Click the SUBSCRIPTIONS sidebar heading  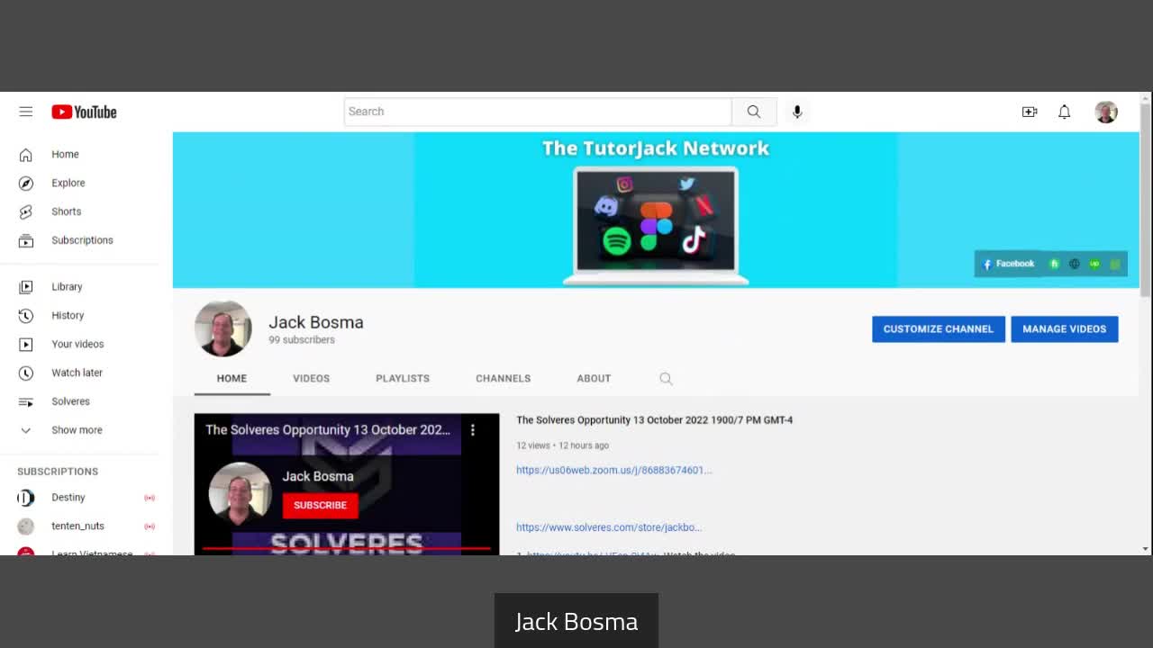[58, 472]
